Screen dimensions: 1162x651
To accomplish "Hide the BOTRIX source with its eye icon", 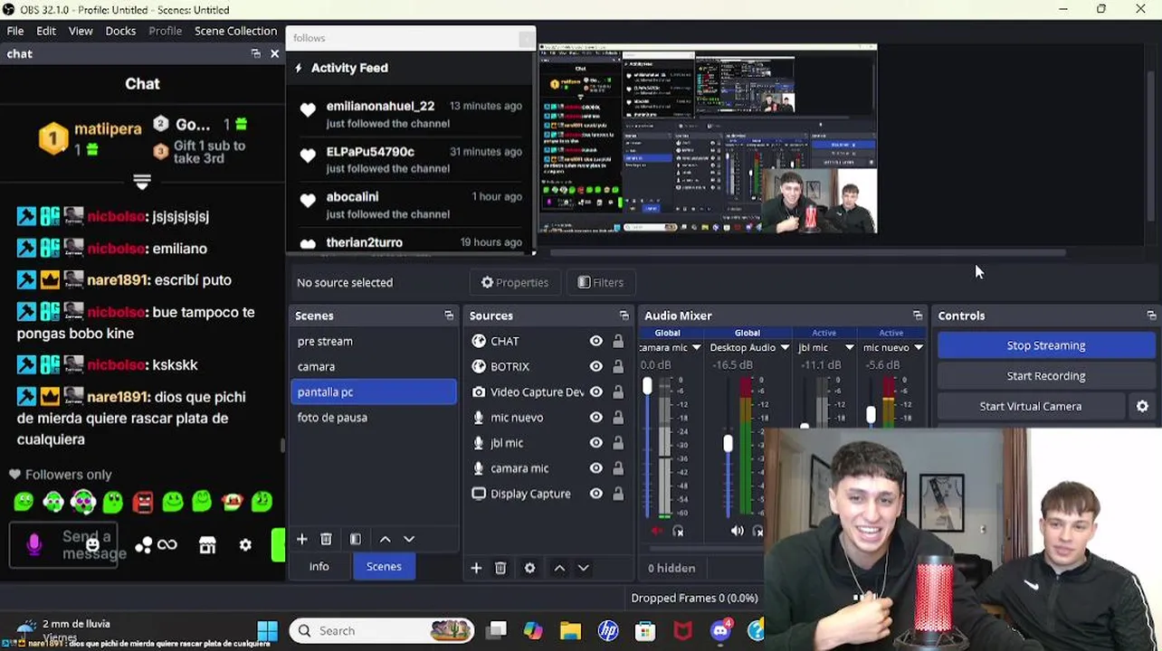I will point(595,366).
